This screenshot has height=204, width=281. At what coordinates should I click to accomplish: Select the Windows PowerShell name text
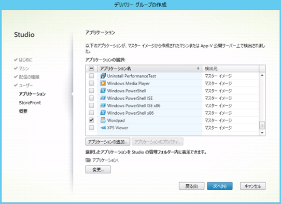pyautogui.click(x=127, y=91)
